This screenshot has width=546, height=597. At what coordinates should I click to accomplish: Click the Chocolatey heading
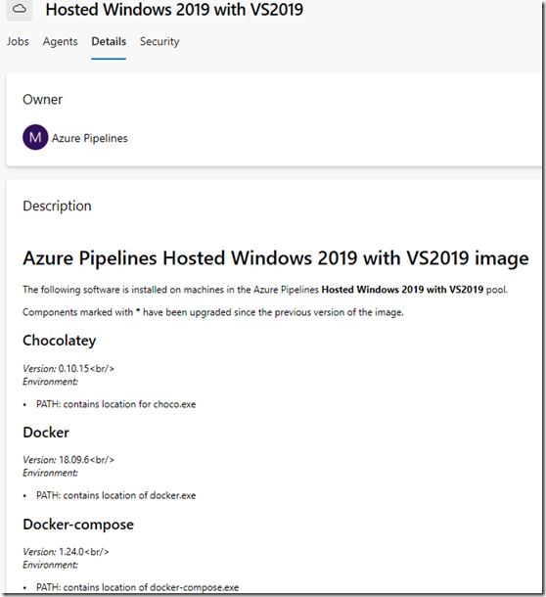tap(60, 341)
